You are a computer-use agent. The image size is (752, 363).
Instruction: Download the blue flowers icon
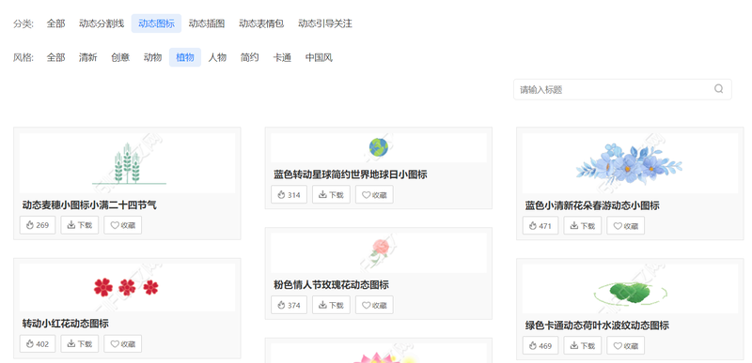pos(583,226)
